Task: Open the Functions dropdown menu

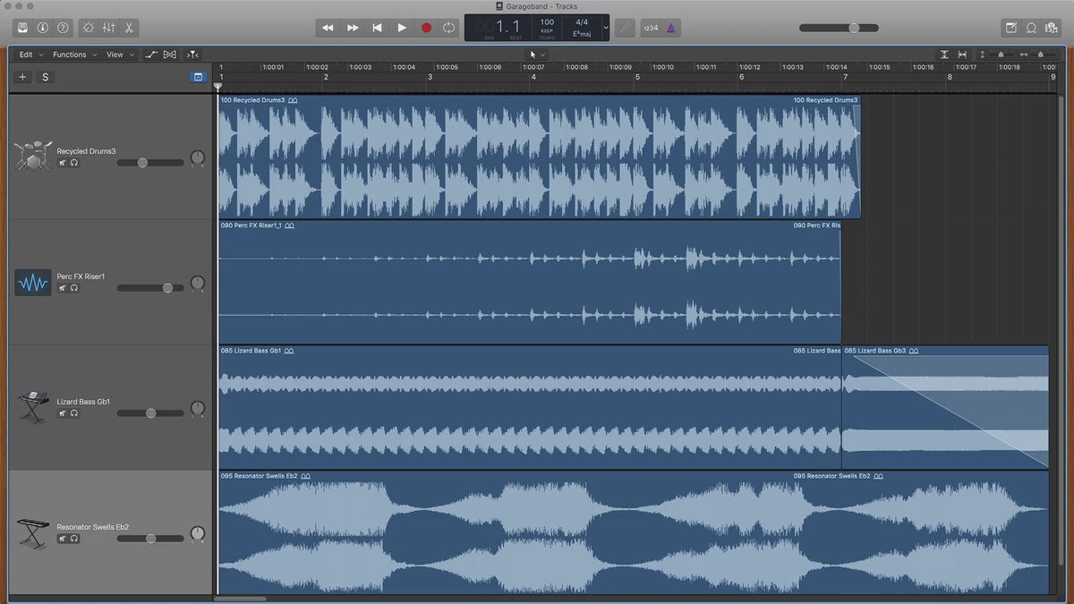Action: tap(73, 55)
